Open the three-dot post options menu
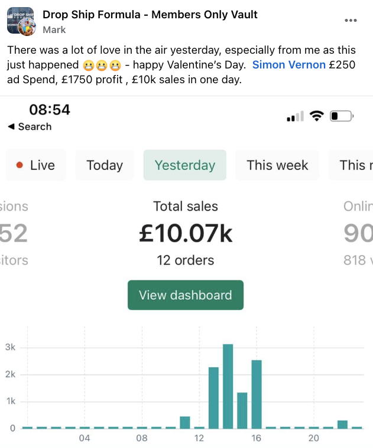373x448 pixels. point(351,20)
